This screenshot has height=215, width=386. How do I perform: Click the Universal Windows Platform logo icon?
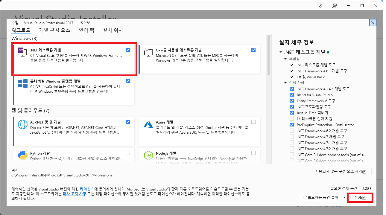point(23,83)
